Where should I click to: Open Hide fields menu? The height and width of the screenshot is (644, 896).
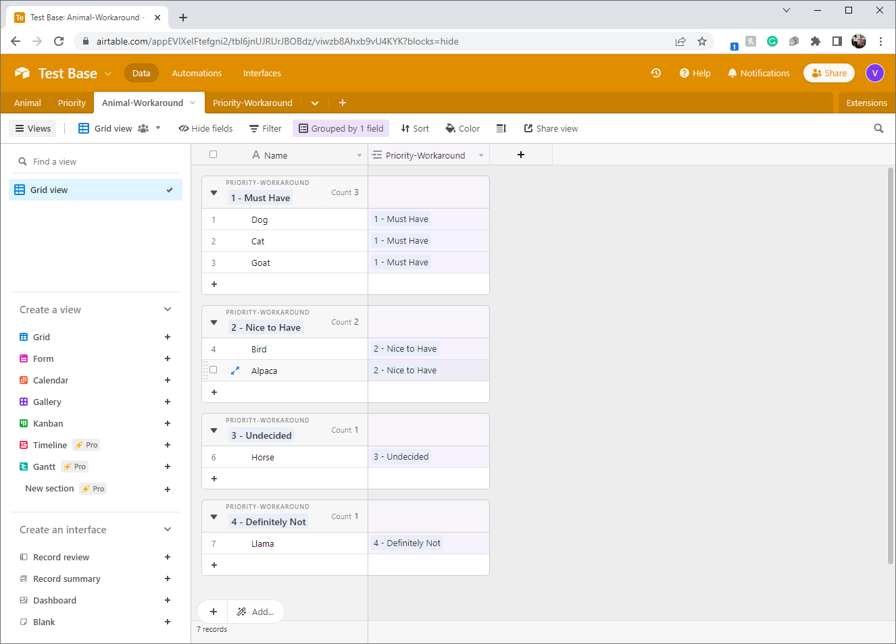[205, 128]
